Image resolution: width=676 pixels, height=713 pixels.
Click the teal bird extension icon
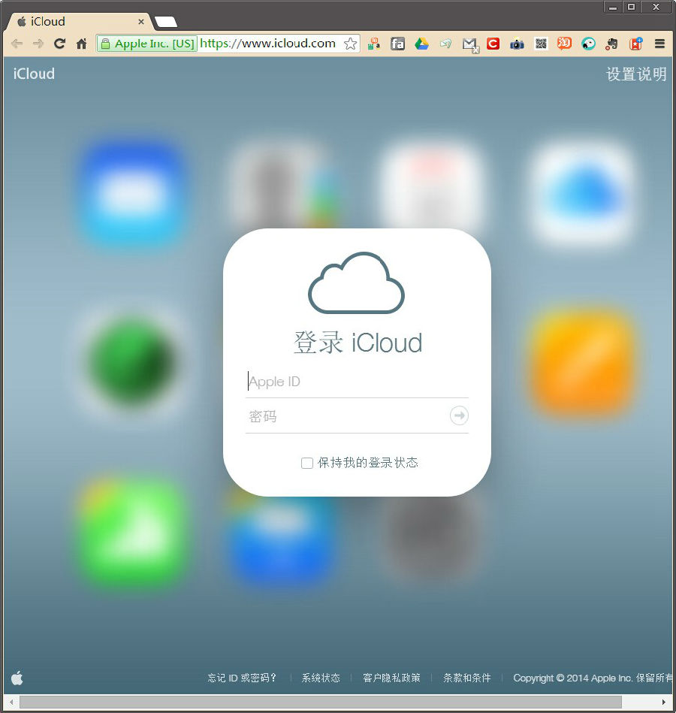tap(588, 44)
